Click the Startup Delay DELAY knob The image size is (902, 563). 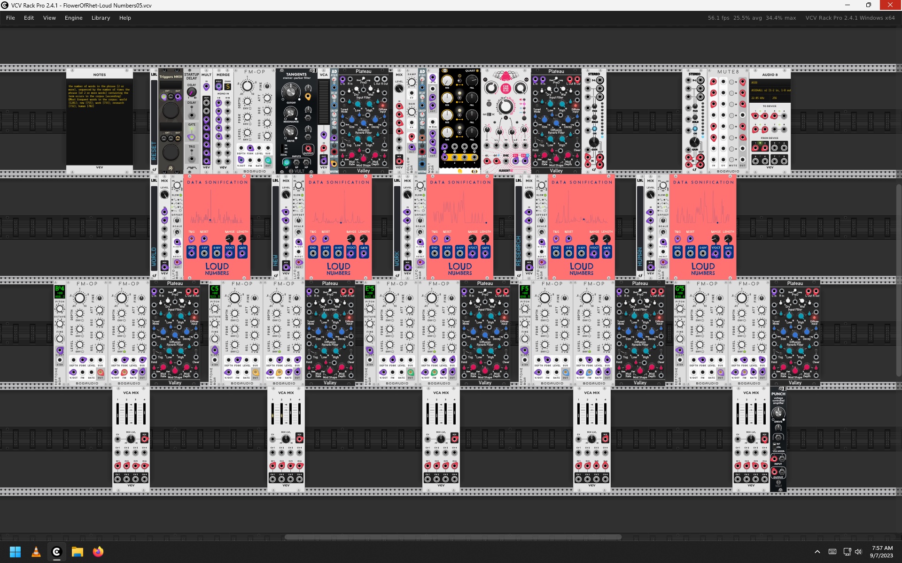tap(192, 92)
